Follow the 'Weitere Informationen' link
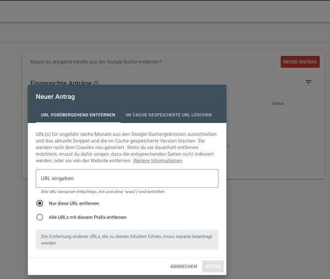The height and width of the screenshot is (279, 330). point(157,161)
